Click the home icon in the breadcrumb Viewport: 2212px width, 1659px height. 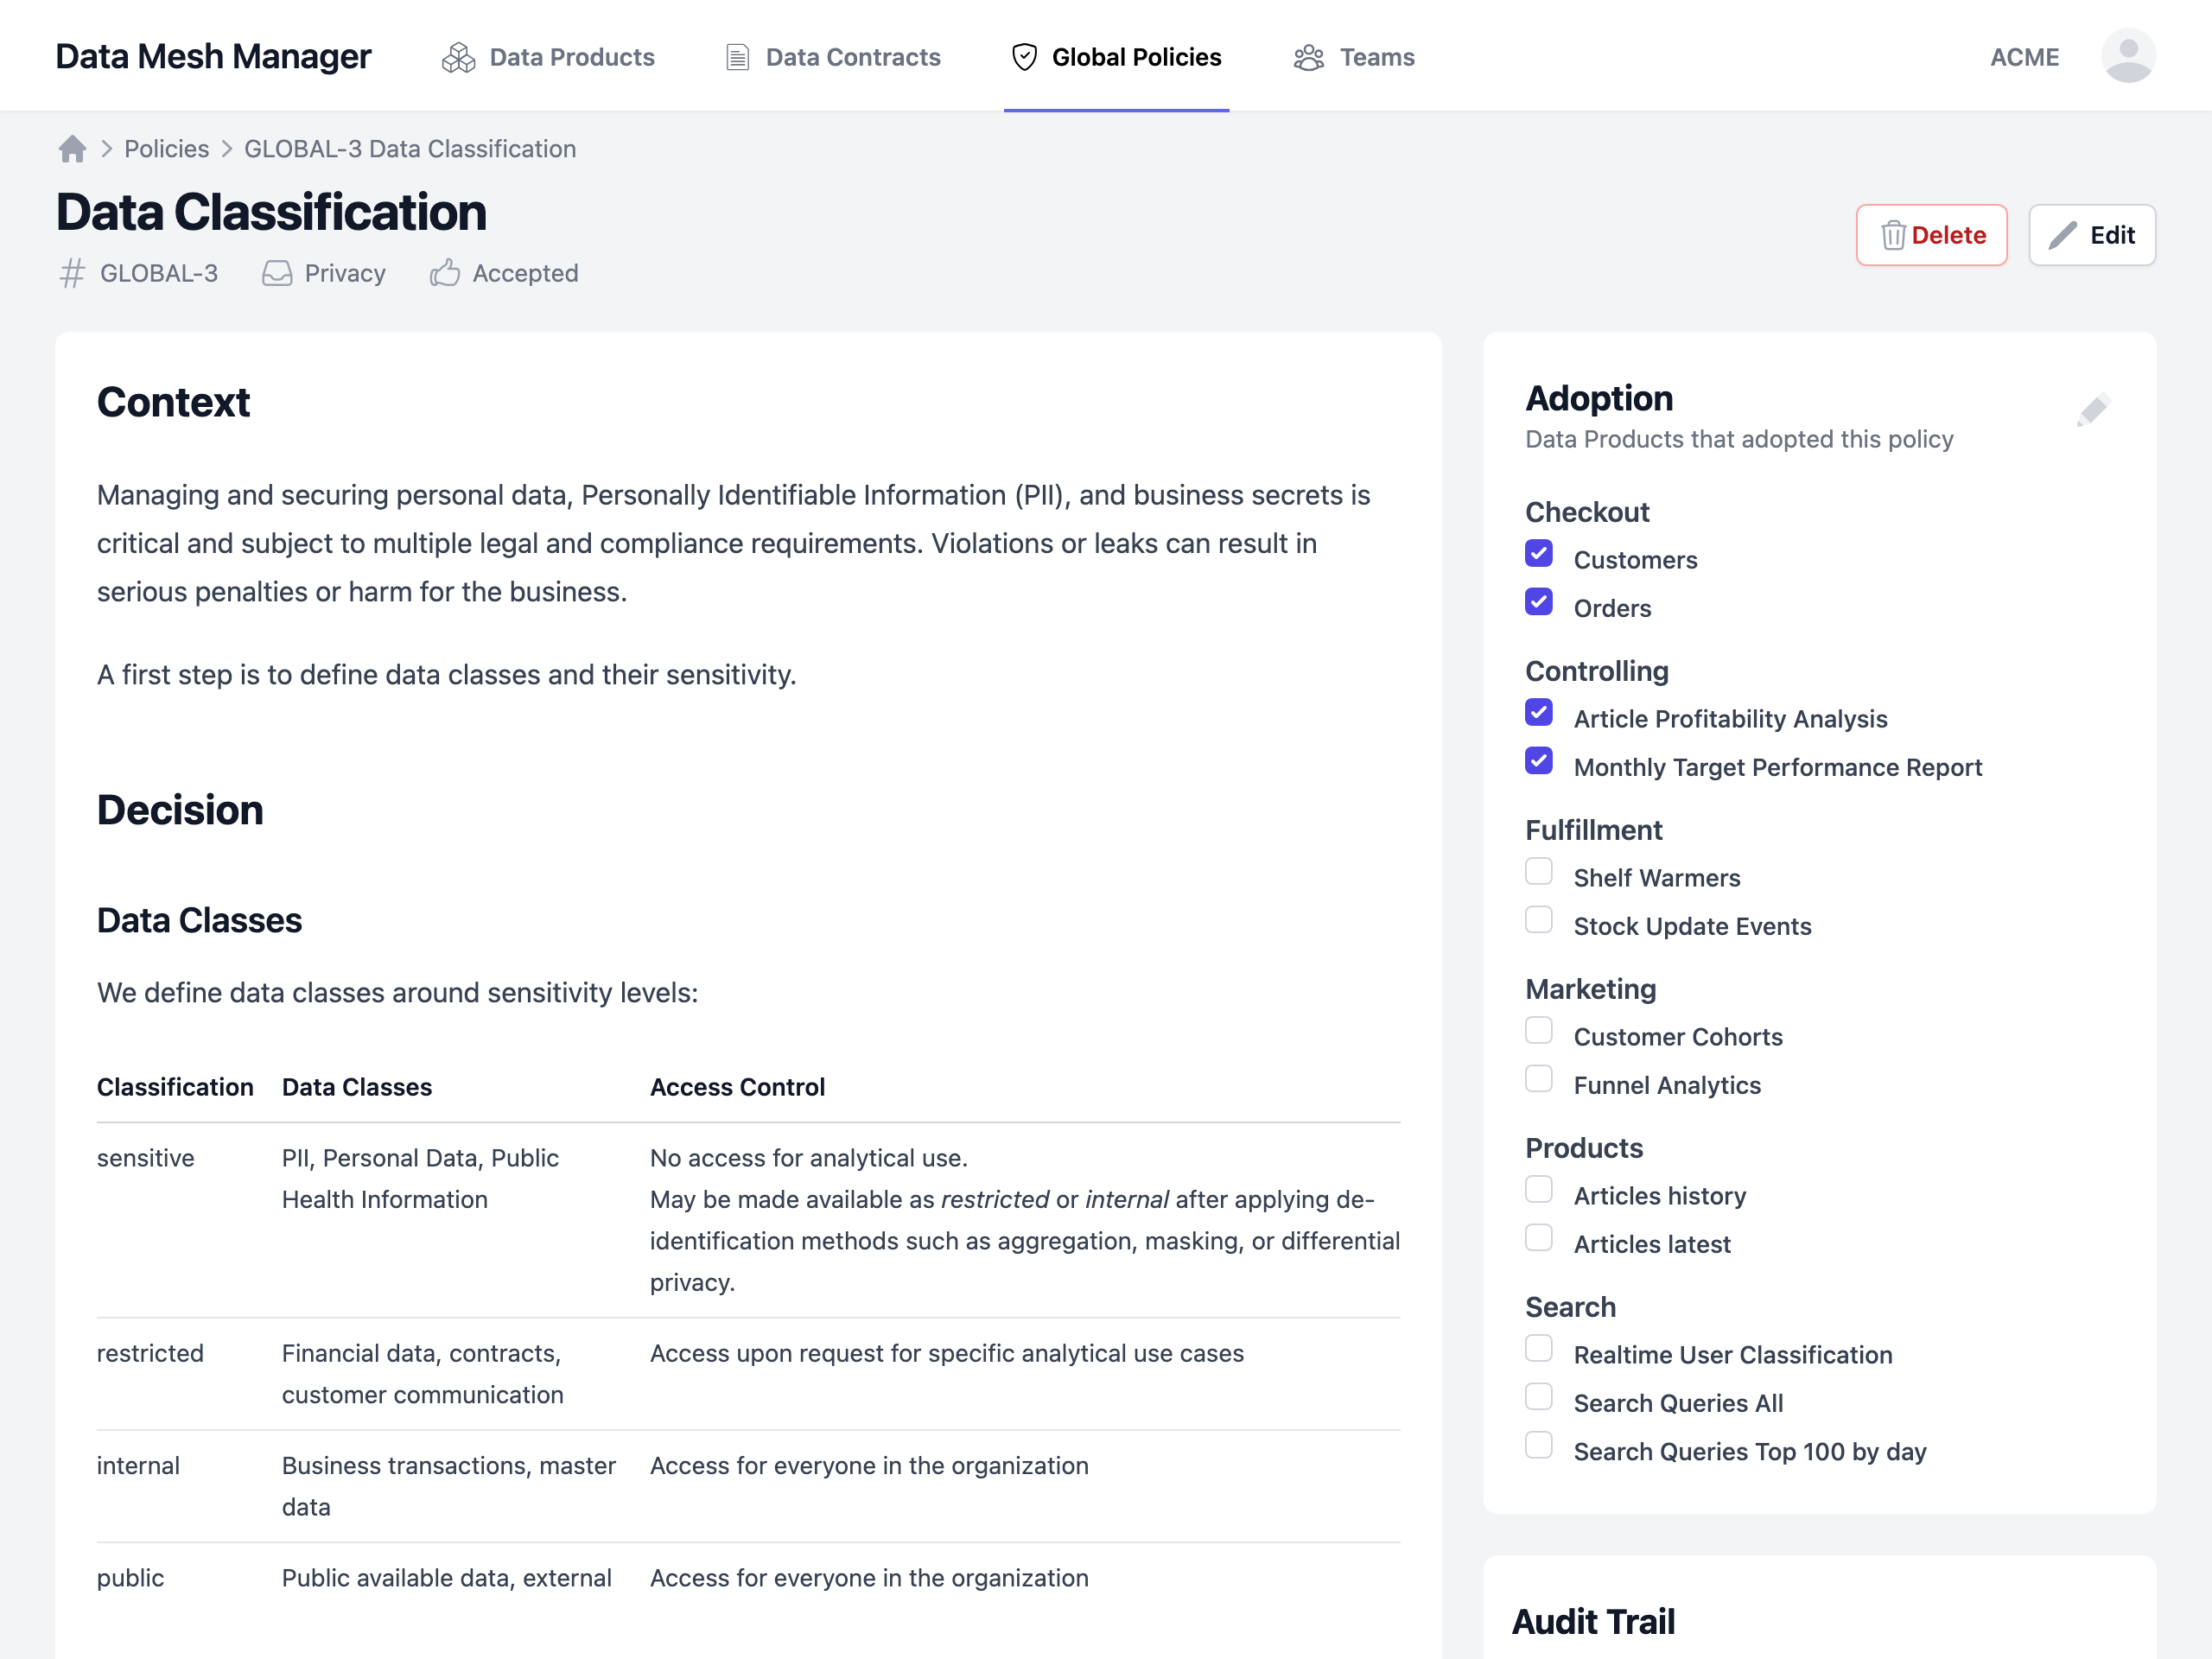72,148
